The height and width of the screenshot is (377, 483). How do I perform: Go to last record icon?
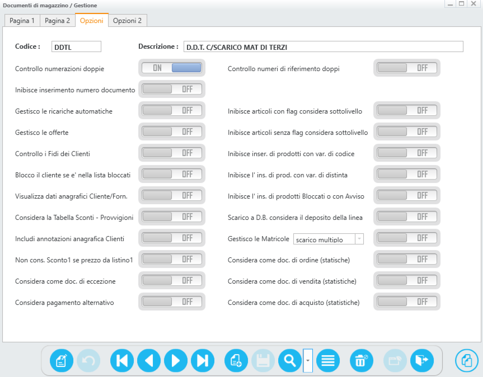click(203, 360)
